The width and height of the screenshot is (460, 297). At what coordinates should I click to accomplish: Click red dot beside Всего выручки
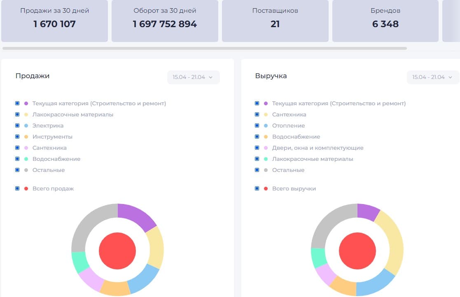[266, 189]
